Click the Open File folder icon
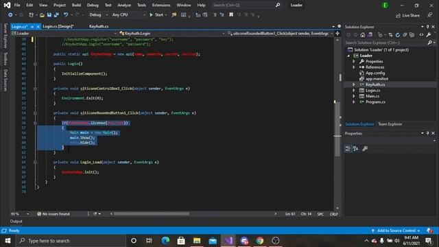The image size is (439, 247). (x=42, y=15)
